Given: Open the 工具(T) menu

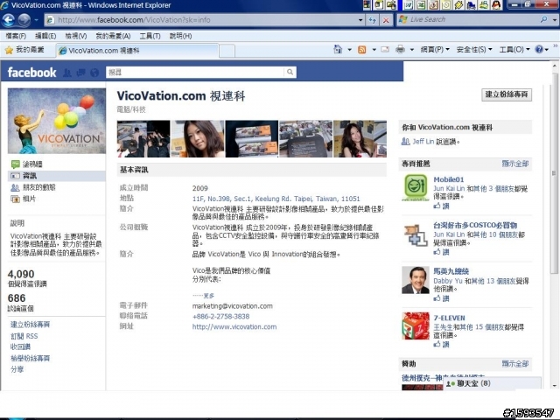Looking at the screenshot, I should [x=150, y=36].
